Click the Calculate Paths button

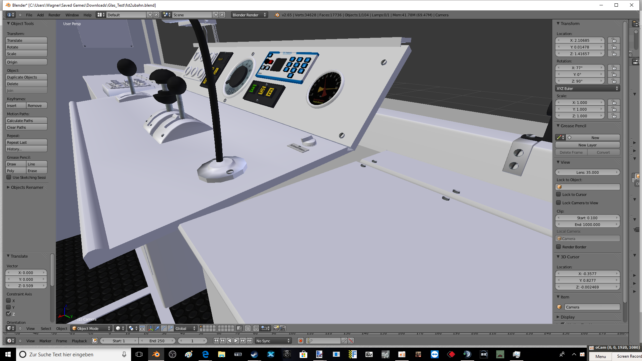click(26, 120)
